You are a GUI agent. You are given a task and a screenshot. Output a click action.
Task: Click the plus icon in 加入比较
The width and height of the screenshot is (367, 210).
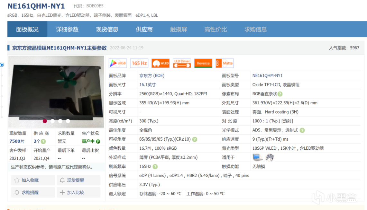click(62, 192)
